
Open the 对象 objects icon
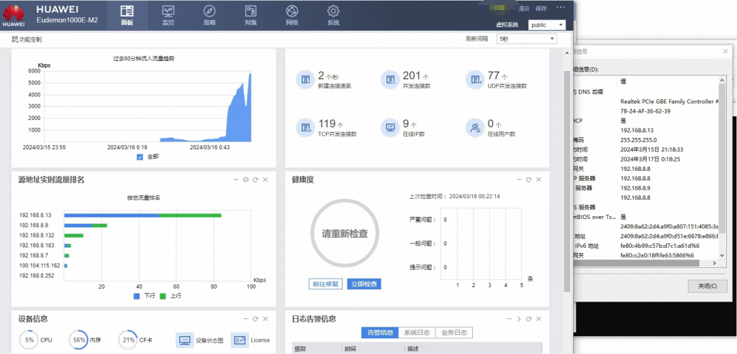250,11
